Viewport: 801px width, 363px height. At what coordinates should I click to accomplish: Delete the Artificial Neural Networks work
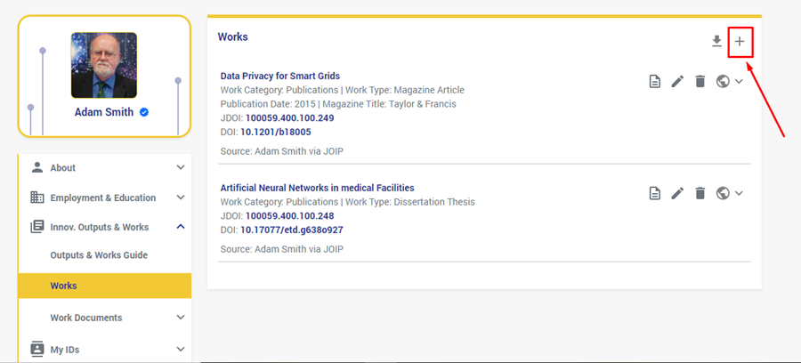(x=700, y=193)
